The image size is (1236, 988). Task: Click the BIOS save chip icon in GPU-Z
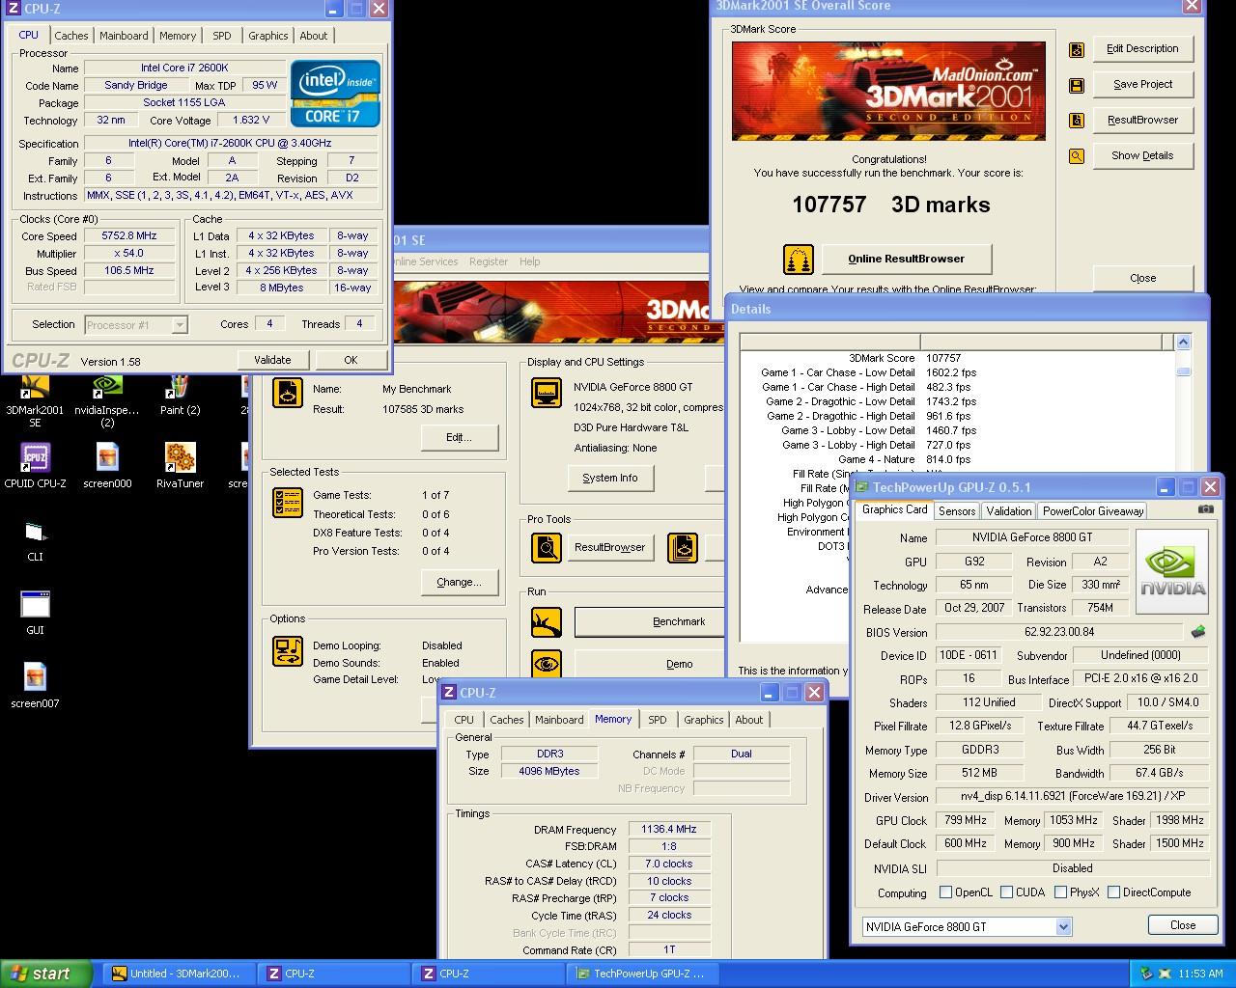1198,632
